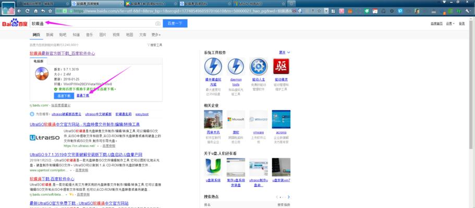Viewport: 475px width, 208px height.
Task: Click the 普通下载 link
Action: (x=83, y=96)
